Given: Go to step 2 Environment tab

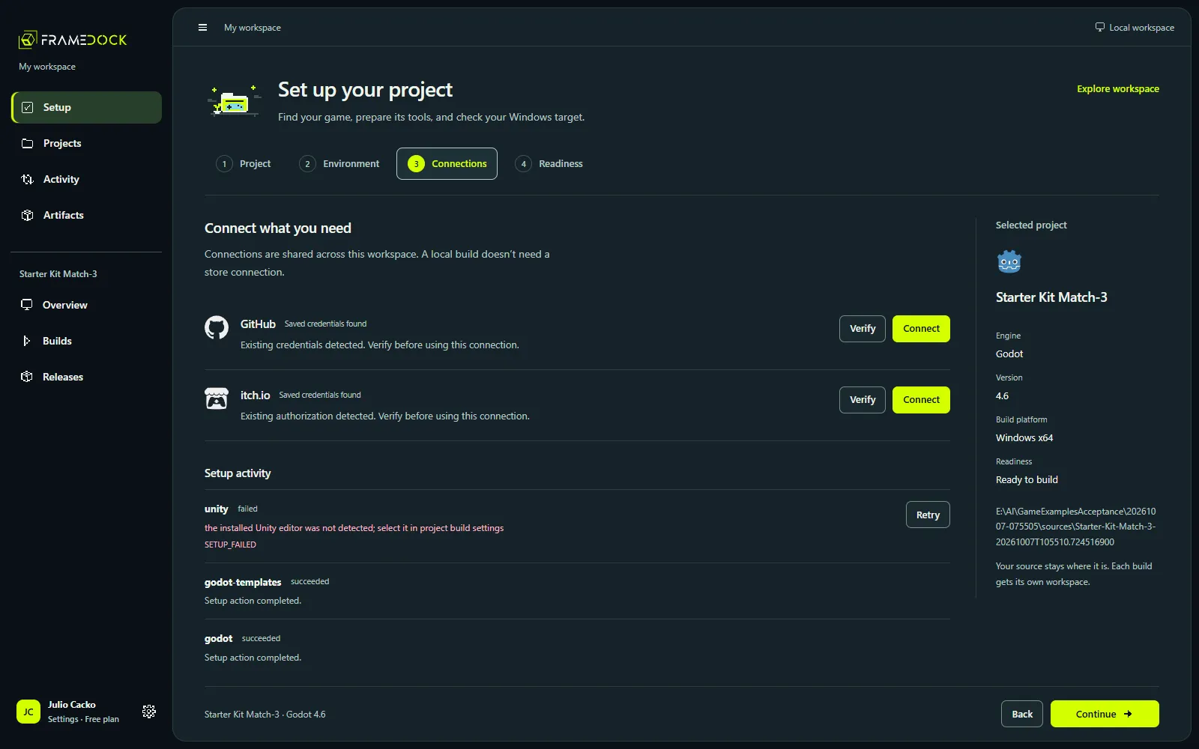Looking at the screenshot, I should [339, 164].
